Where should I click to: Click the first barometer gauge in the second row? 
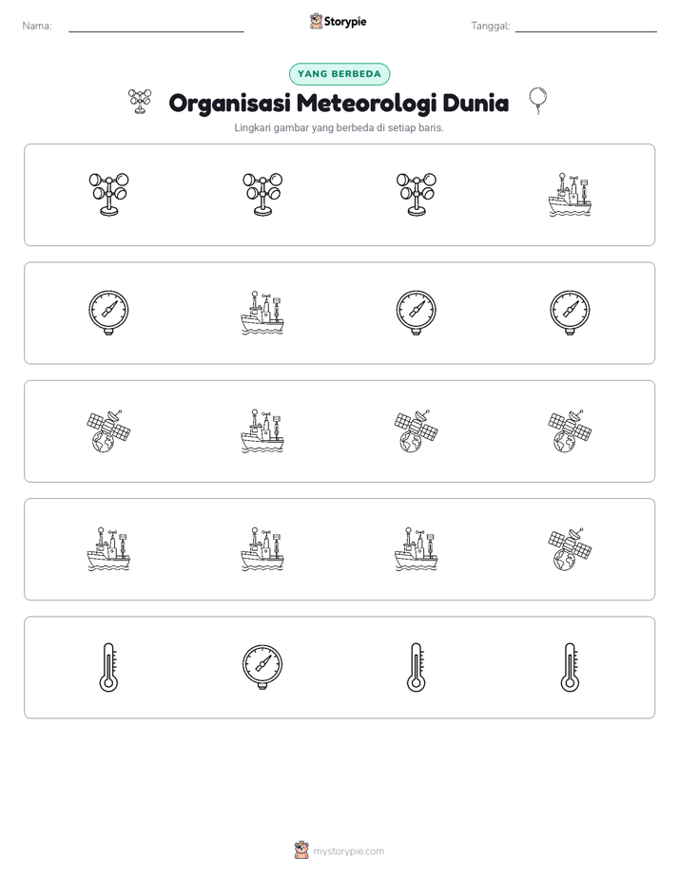point(108,313)
